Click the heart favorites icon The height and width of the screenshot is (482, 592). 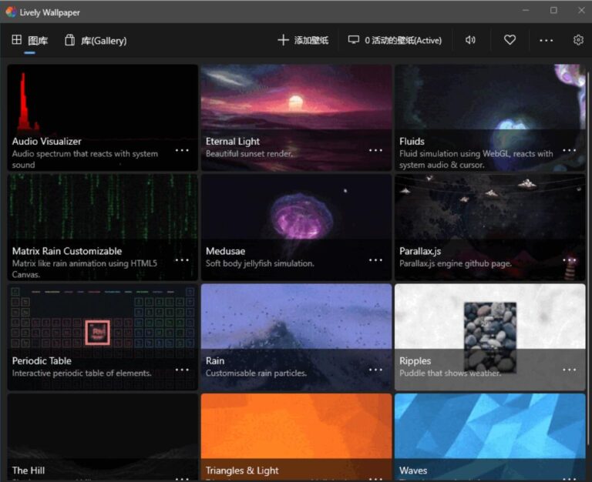pos(510,40)
